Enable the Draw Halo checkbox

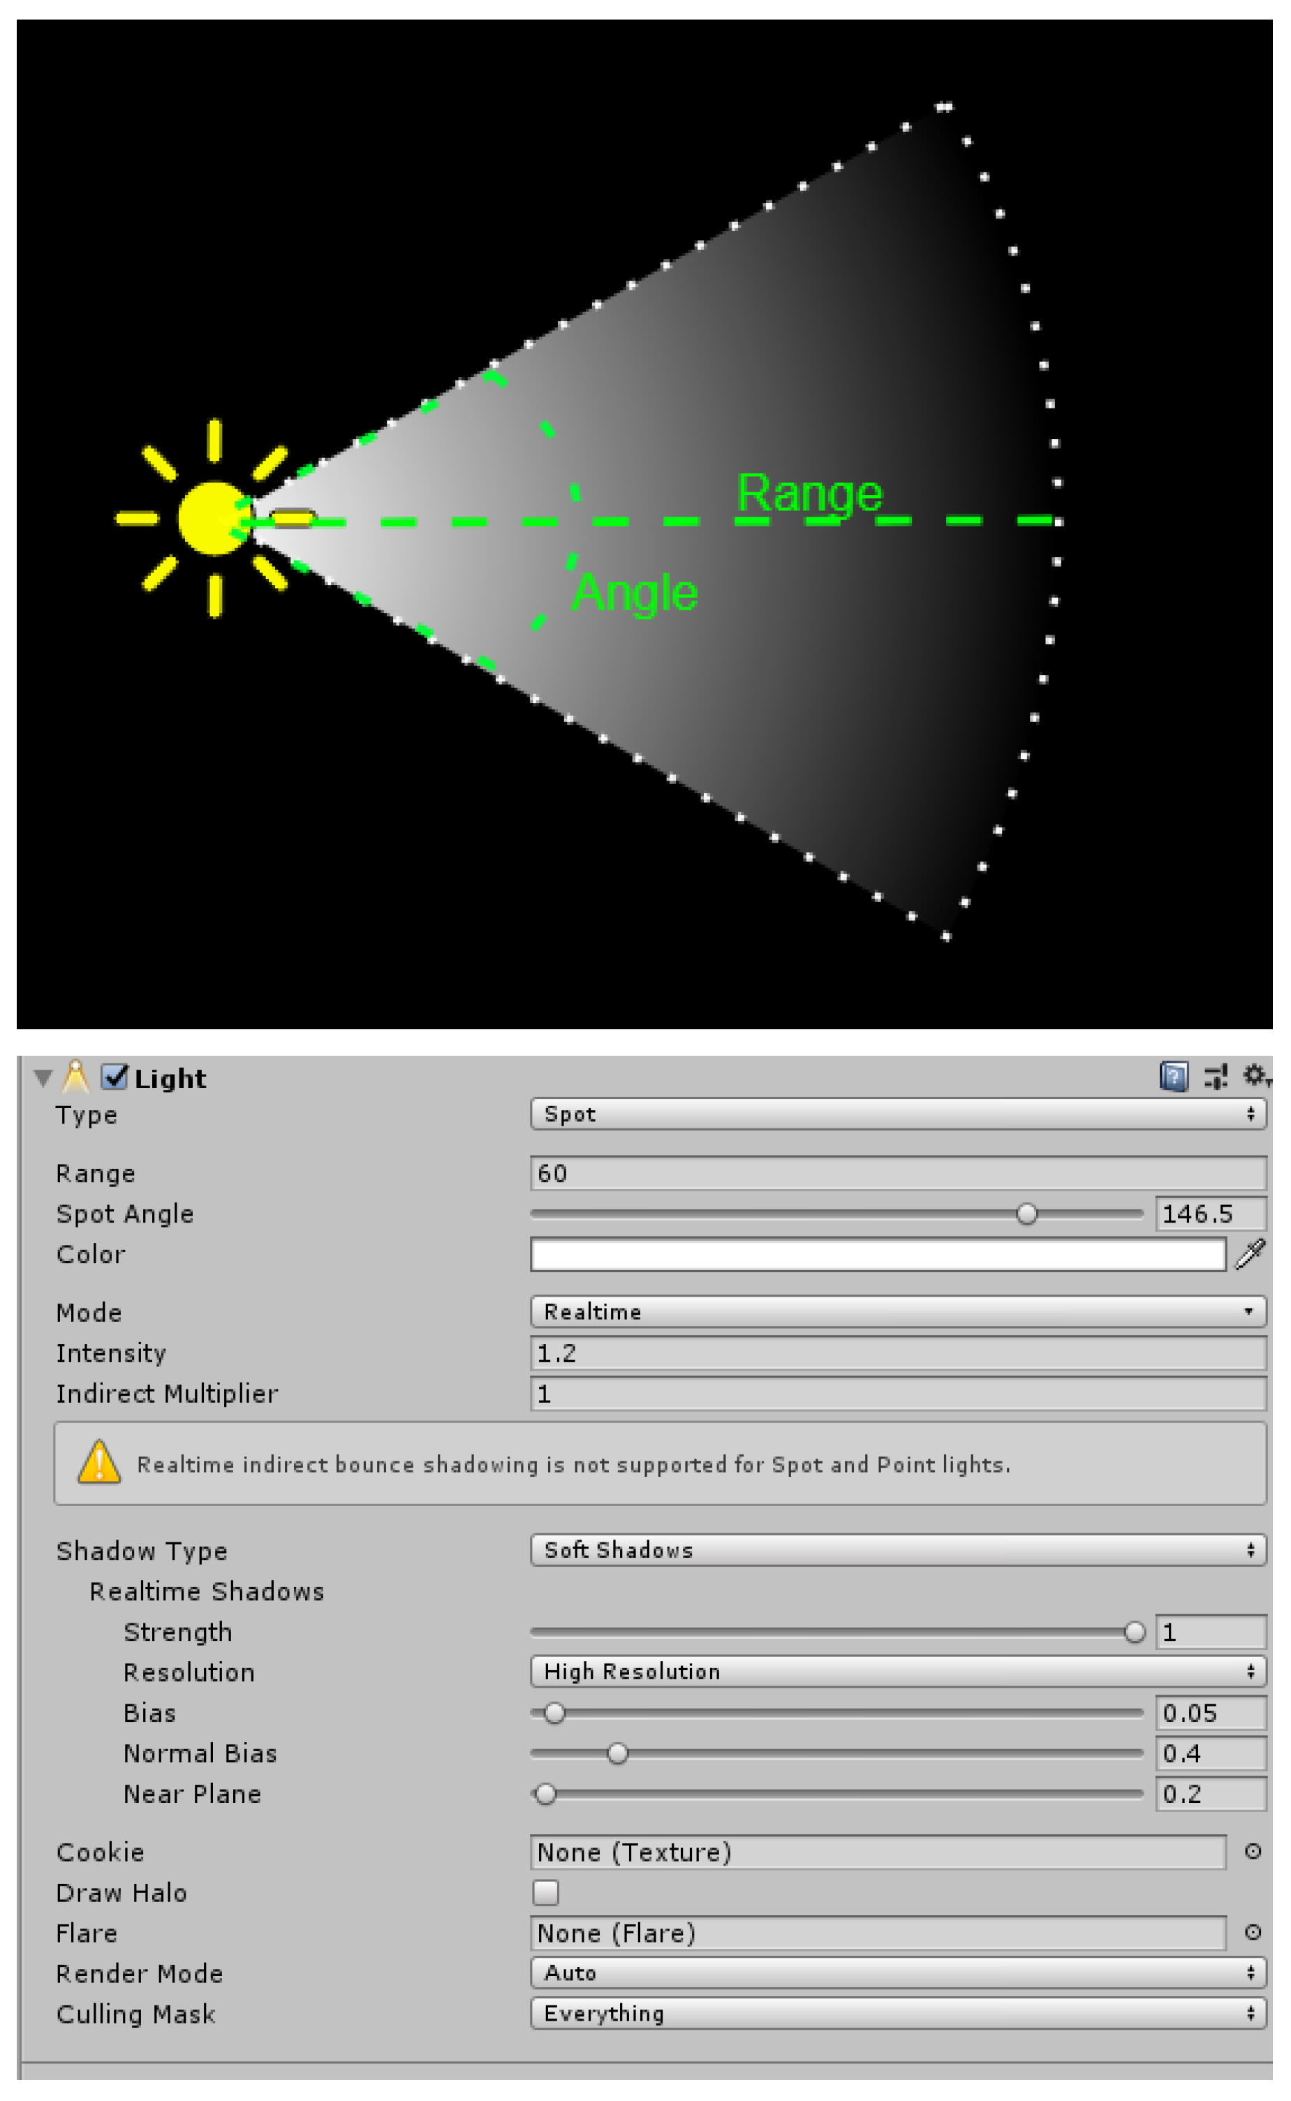pos(545,1893)
